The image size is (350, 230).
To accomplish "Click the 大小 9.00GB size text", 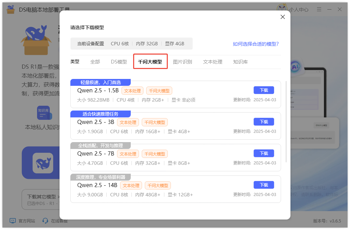I will pyautogui.click(x=90, y=195).
